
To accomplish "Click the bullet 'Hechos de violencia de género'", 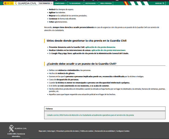I will pyautogui.click(x=62, y=74).
